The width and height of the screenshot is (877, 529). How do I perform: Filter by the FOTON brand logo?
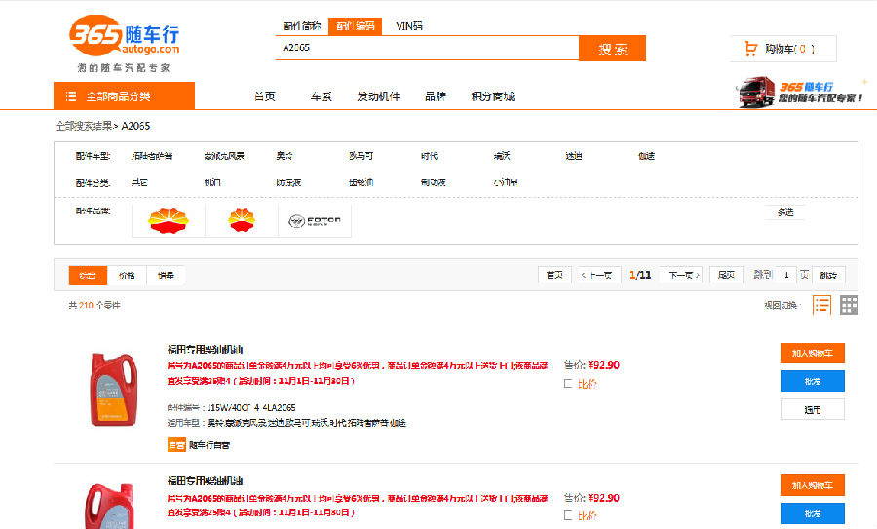click(x=315, y=221)
